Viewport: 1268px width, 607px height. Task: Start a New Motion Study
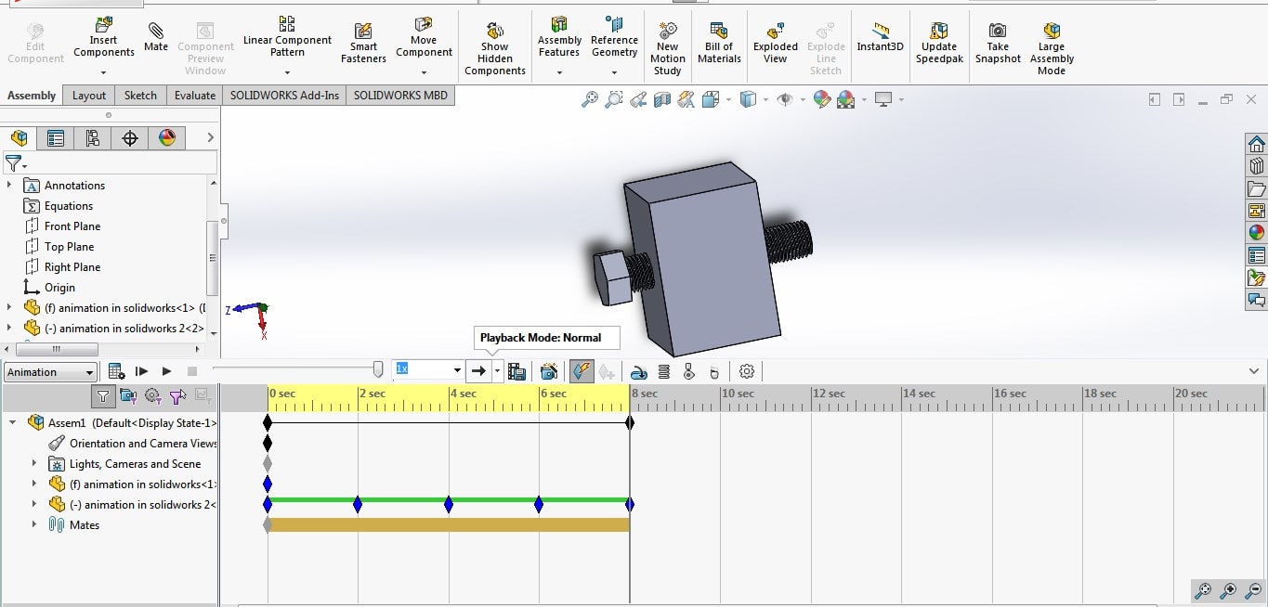click(667, 49)
